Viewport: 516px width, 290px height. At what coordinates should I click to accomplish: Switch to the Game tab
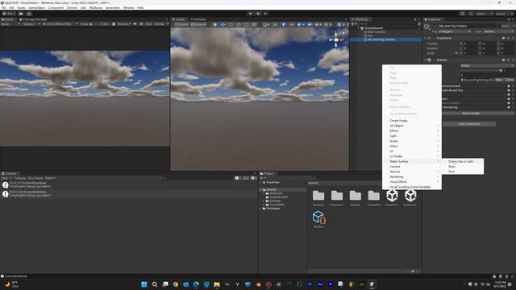click(x=7, y=19)
